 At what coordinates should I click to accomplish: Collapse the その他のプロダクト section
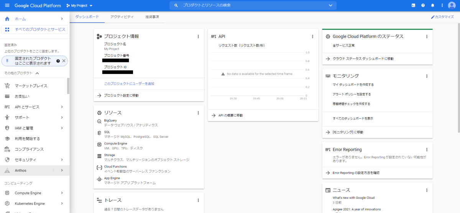coord(37,73)
